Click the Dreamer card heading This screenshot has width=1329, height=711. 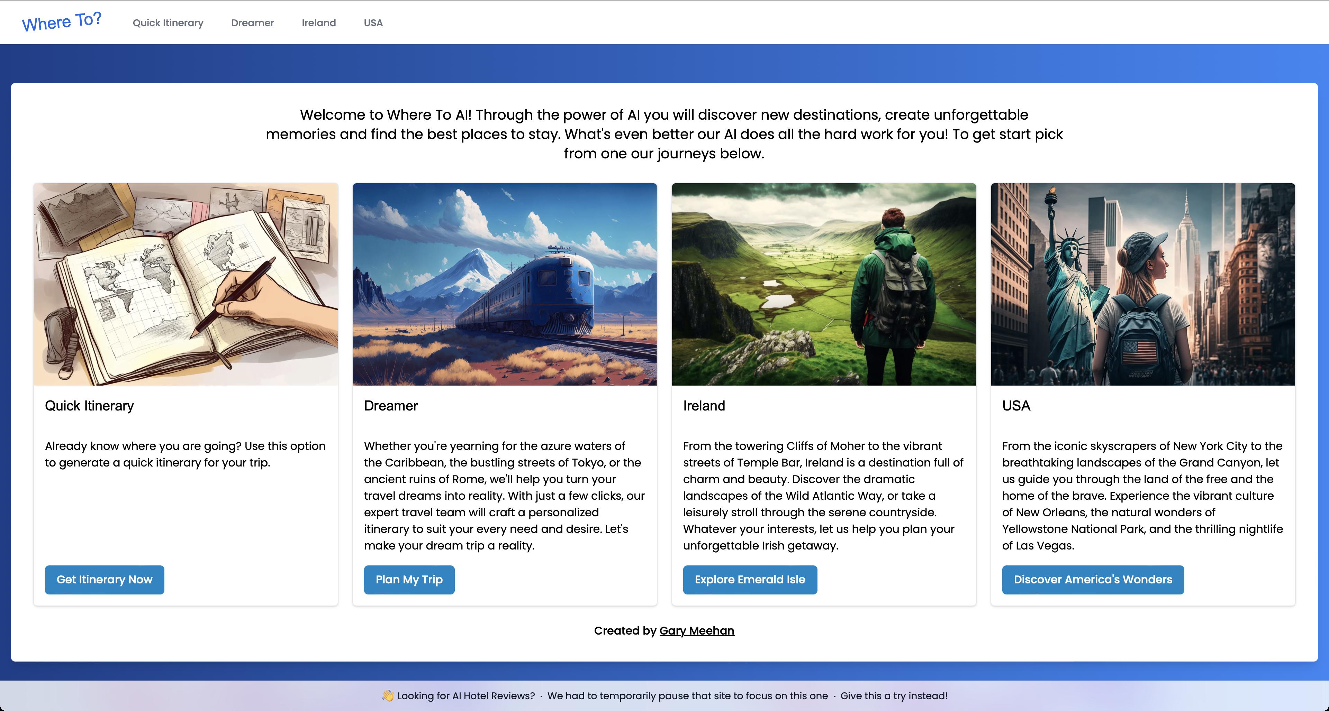pos(391,406)
